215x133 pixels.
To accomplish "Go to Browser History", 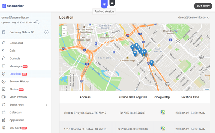I will (x=19, y=81).
